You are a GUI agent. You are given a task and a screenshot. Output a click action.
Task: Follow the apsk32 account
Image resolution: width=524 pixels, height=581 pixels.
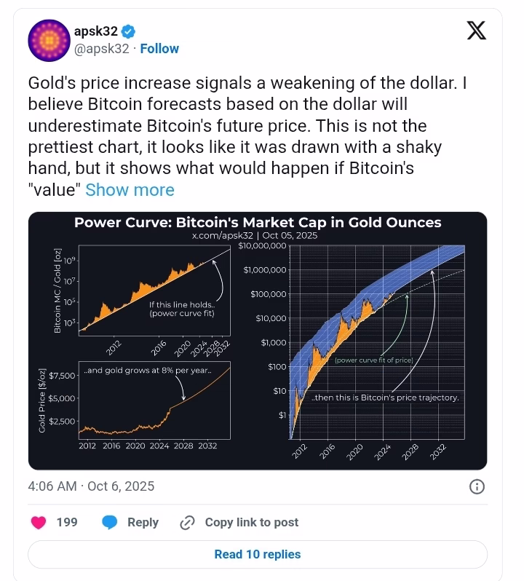[x=159, y=49]
